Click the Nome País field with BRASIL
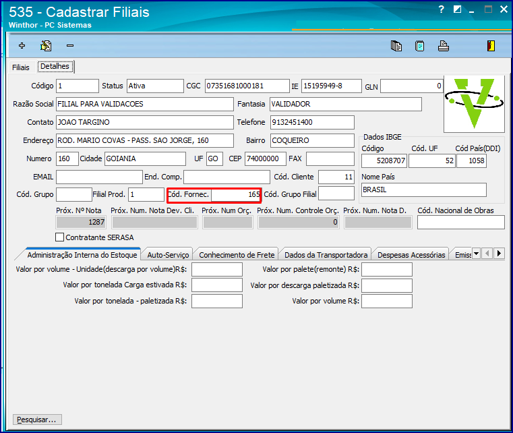 click(x=424, y=190)
